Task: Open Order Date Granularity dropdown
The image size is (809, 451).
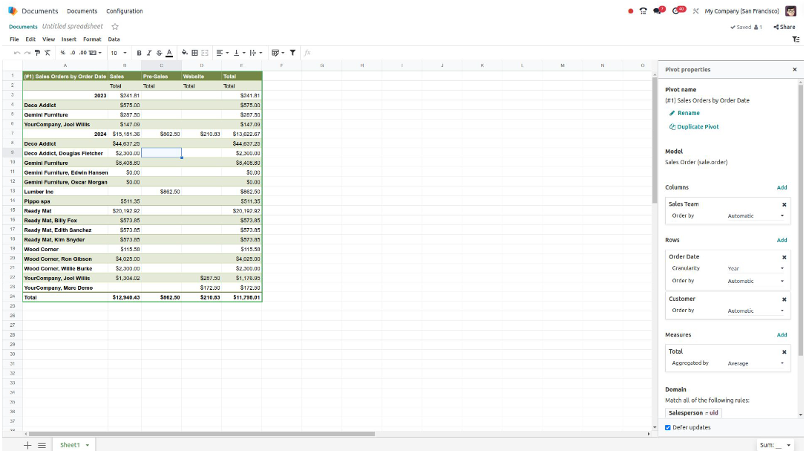Action: click(756, 269)
